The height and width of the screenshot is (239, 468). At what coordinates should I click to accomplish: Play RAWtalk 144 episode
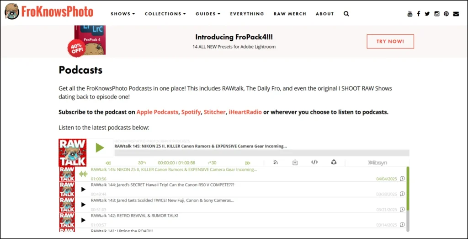click(83, 189)
